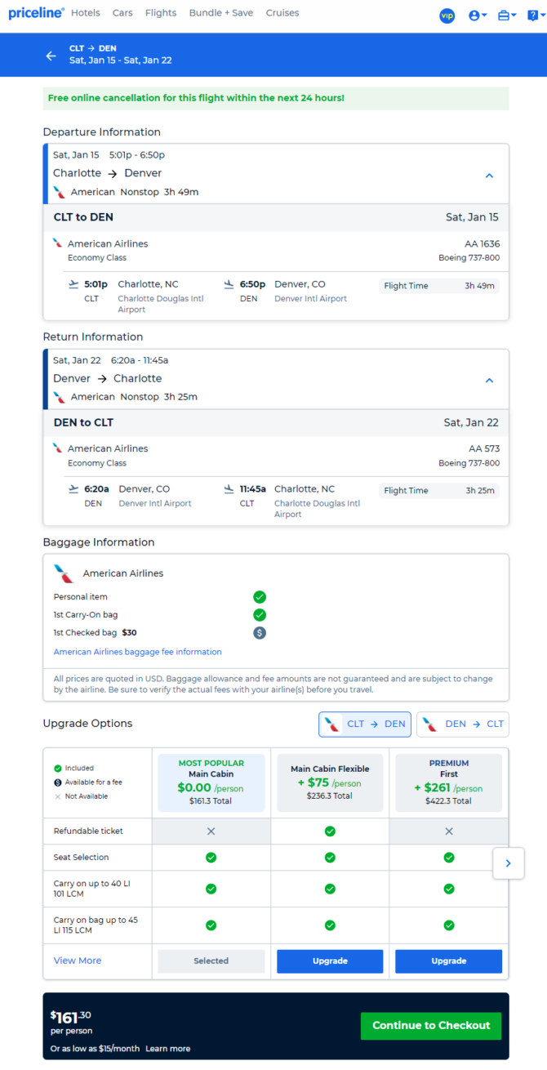The width and height of the screenshot is (547, 1070).
Task: Open Learn more about monthly payments
Action: tap(167, 1049)
